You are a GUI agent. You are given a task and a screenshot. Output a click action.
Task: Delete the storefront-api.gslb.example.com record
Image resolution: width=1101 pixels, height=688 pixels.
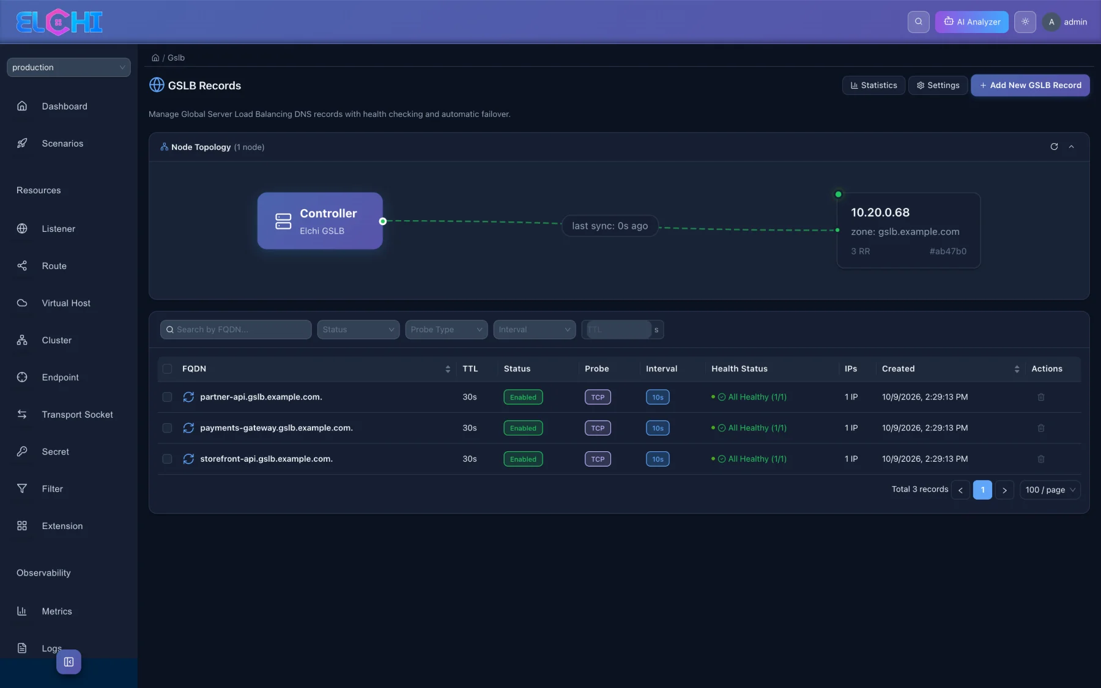point(1041,459)
